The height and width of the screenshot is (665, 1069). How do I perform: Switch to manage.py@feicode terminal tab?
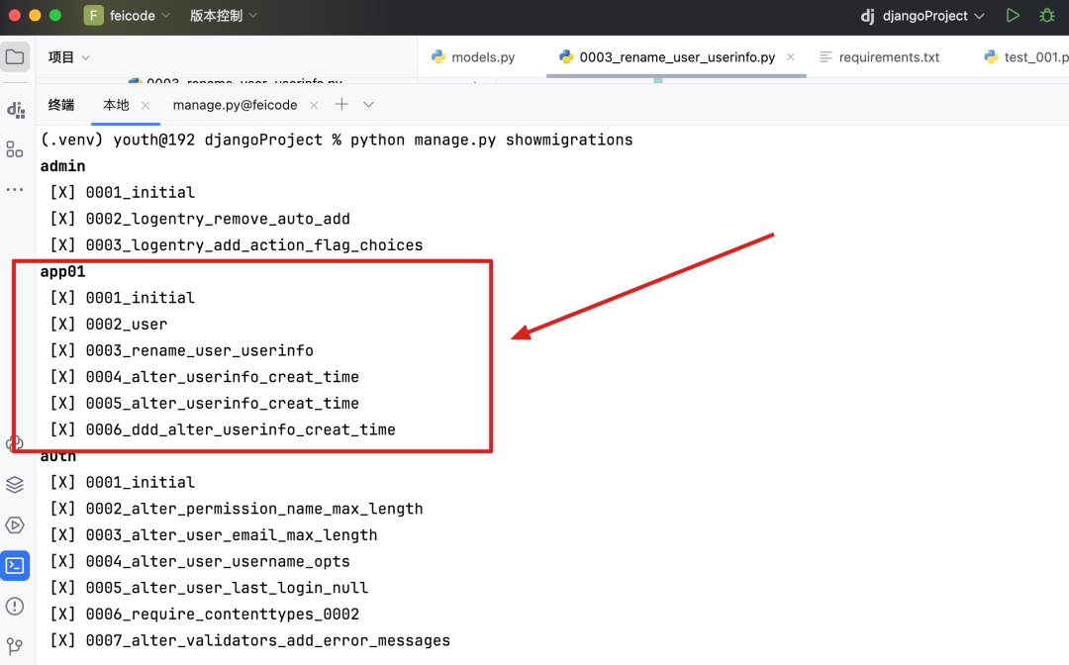pyautogui.click(x=236, y=105)
